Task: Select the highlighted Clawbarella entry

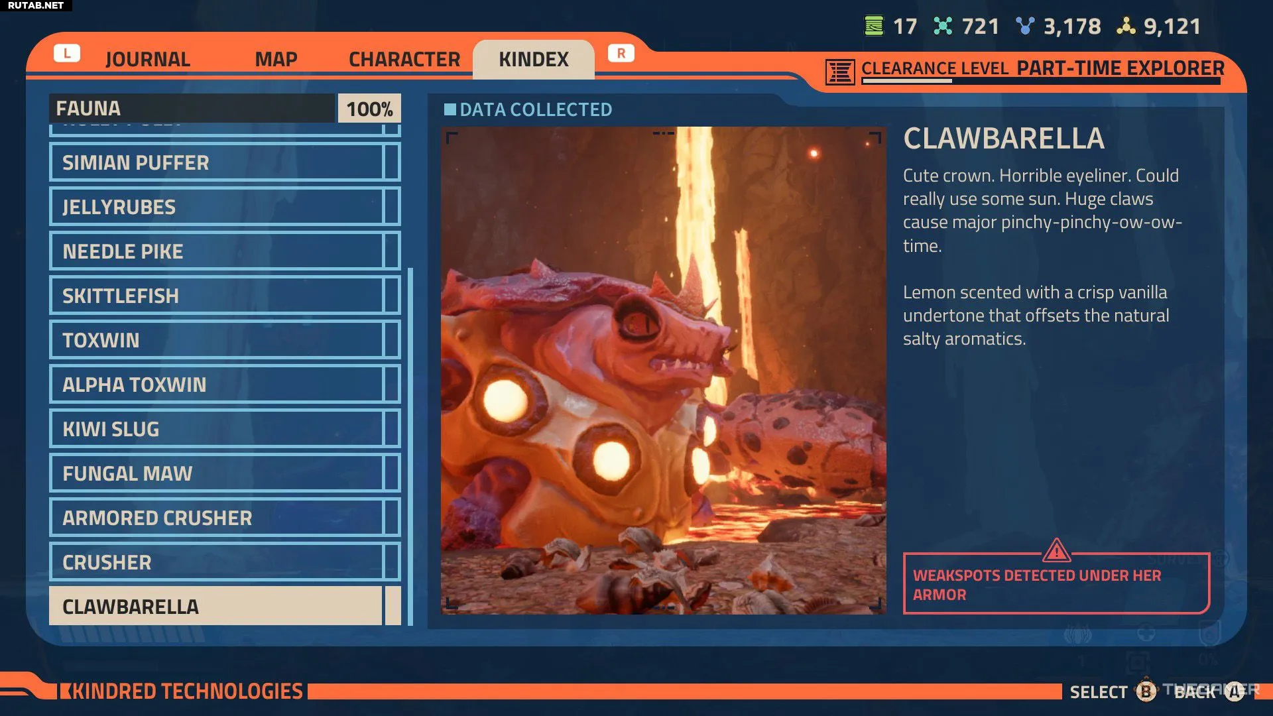Action: click(x=225, y=606)
